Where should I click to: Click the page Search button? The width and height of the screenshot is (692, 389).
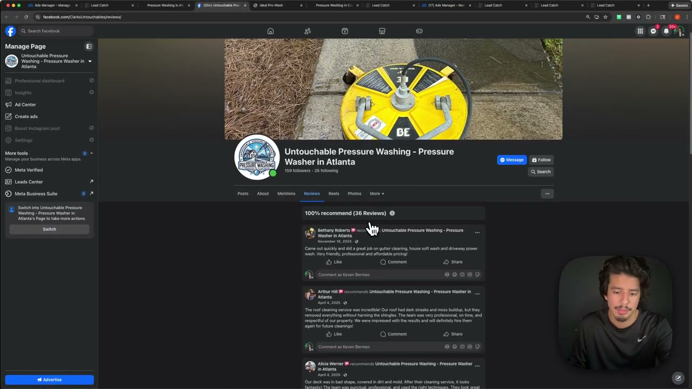541,172
